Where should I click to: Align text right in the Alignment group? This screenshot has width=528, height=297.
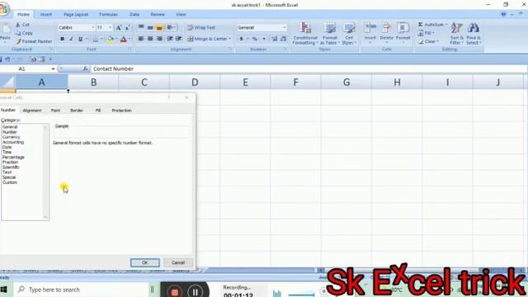pyautogui.click(x=159, y=39)
